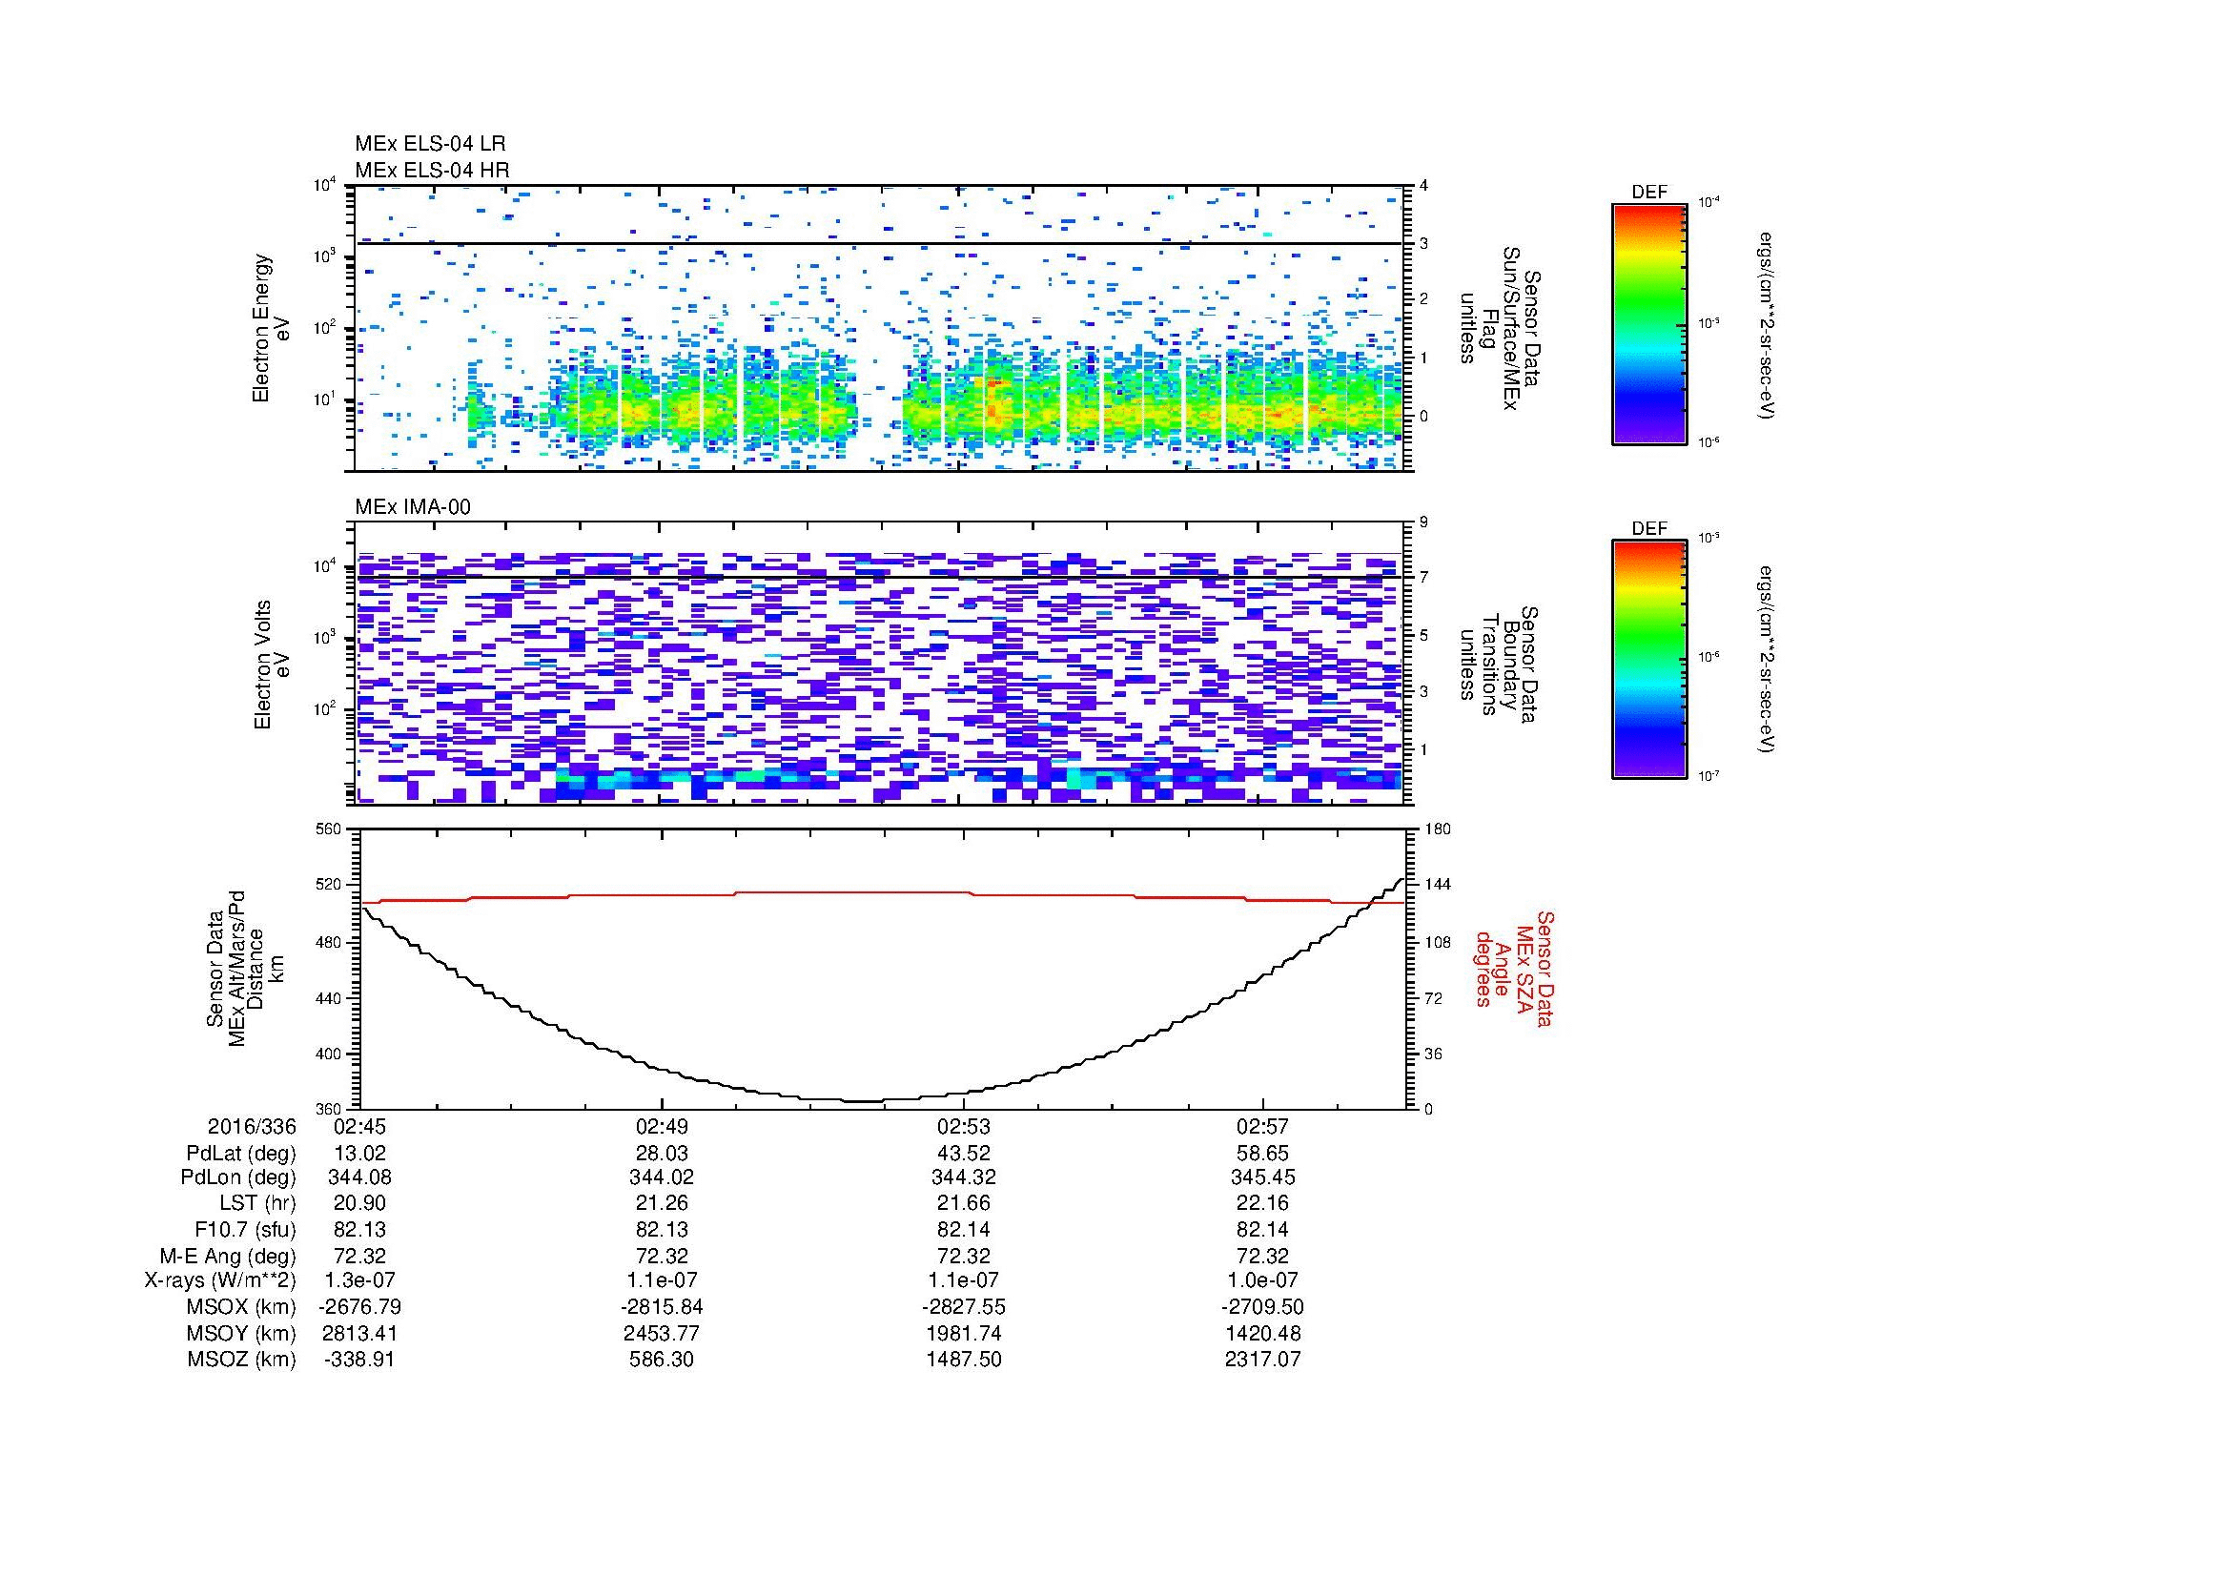Viewport: 2230px width, 1576px height.
Task: Click the IMA ion spectrogram plot area
Action: (x=880, y=664)
